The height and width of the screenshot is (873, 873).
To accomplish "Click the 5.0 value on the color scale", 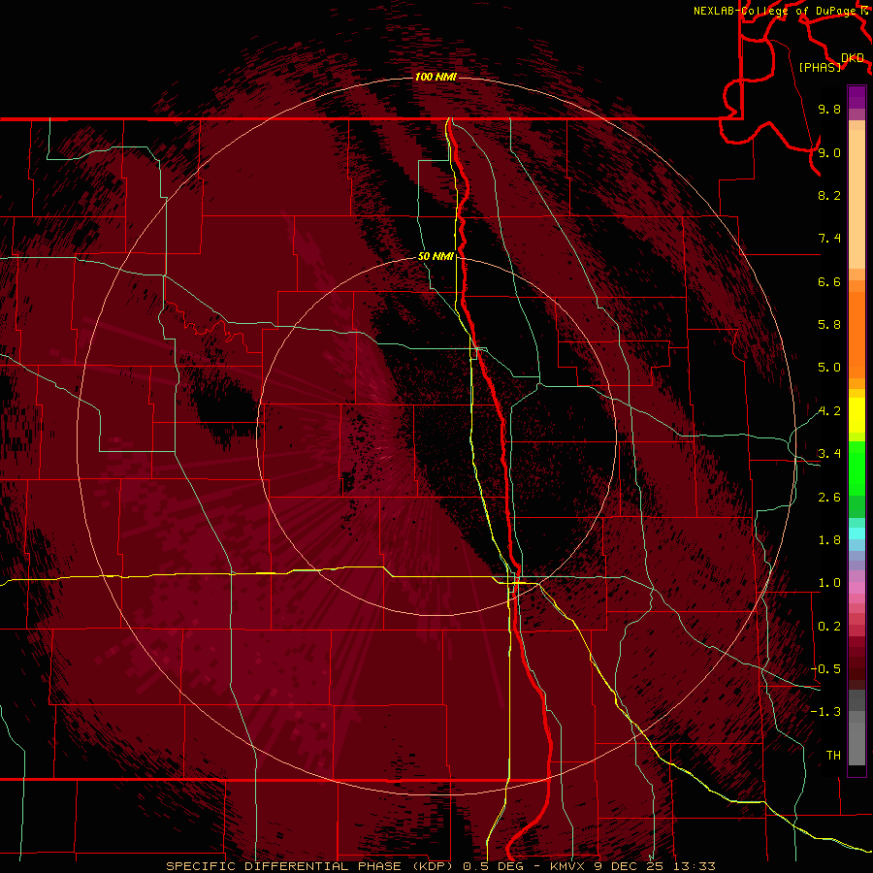I will coord(829,368).
